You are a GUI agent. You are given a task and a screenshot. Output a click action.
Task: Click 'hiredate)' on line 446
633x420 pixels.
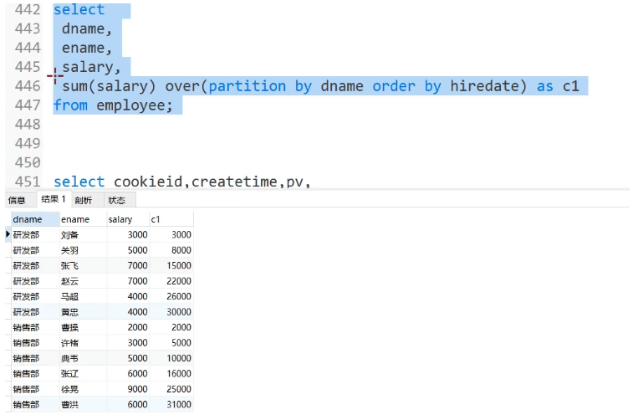coord(488,86)
